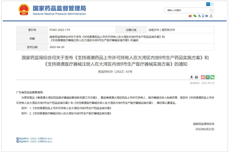
Task: Select category text 法规文件 / 规范性文件
Action: click(x=162, y=30)
